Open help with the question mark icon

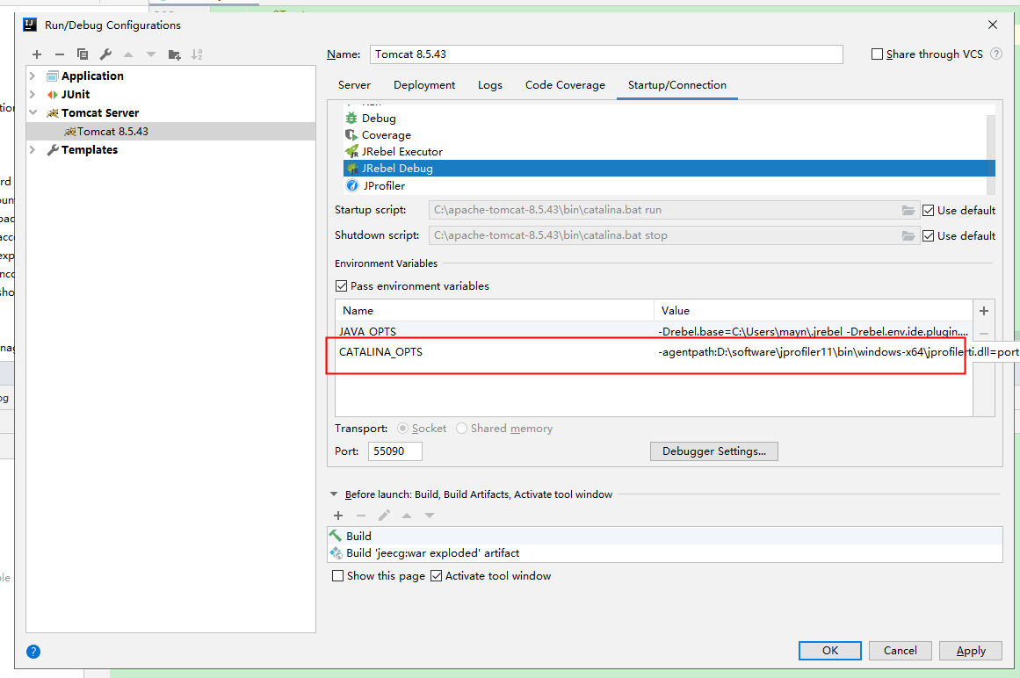pyautogui.click(x=33, y=652)
